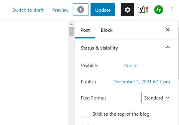Click the scrollbar up arrow
This screenshot has width=179, height=125.
click(71, 24)
